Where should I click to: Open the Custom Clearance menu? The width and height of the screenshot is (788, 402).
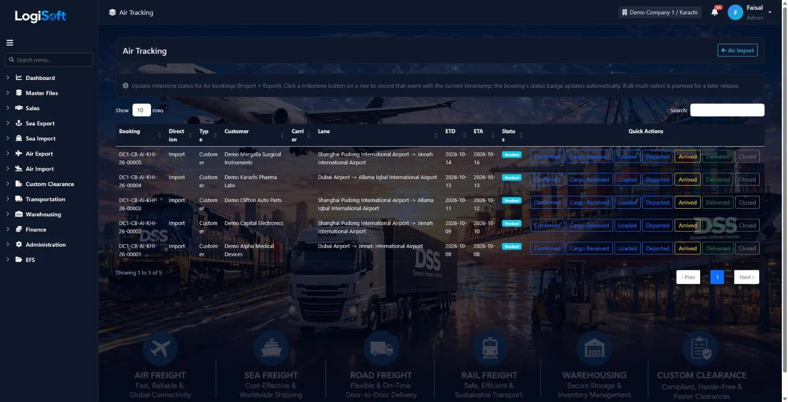pos(50,184)
